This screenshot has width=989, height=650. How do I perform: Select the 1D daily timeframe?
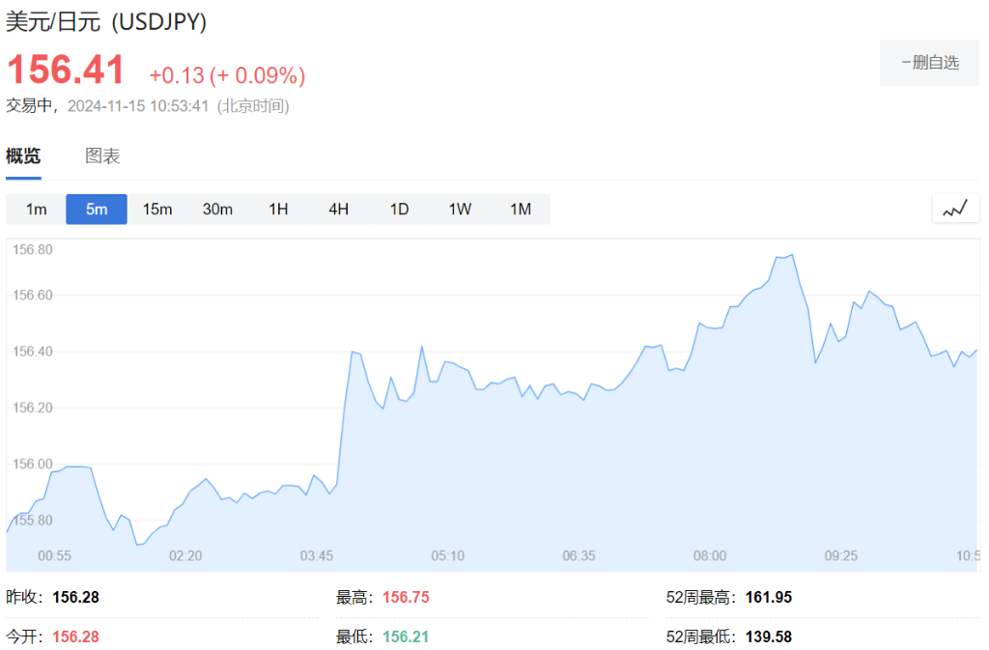coord(398,209)
